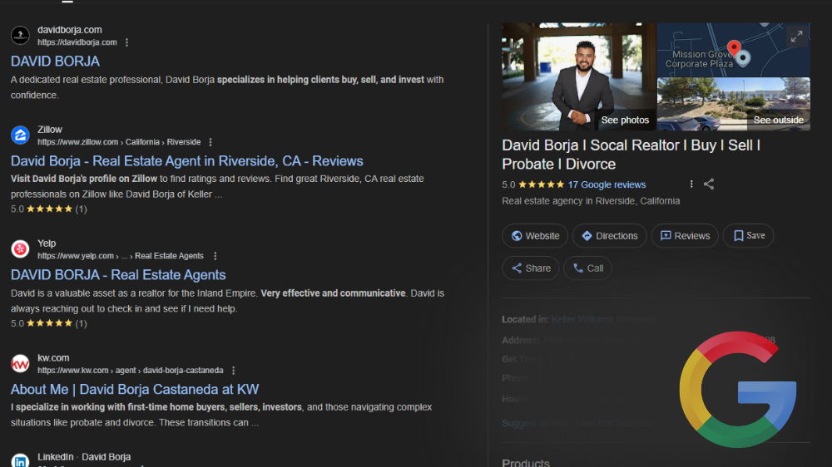832x467 pixels.
Task: Open three-dot menu for Yelp result
Action: click(215, 256)
